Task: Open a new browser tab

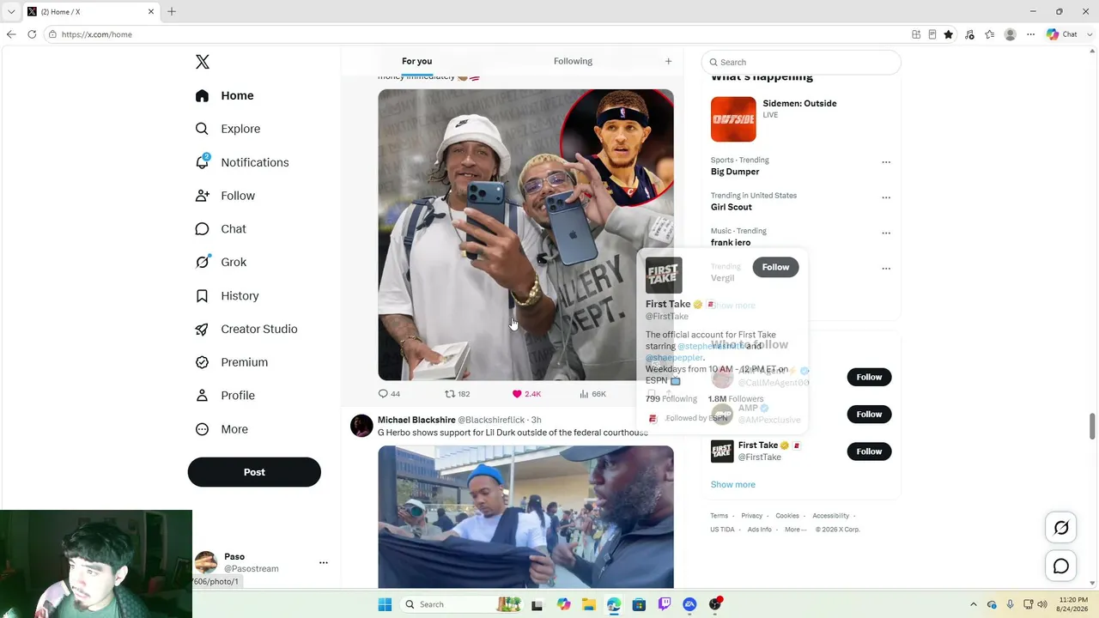Action: 172,11
